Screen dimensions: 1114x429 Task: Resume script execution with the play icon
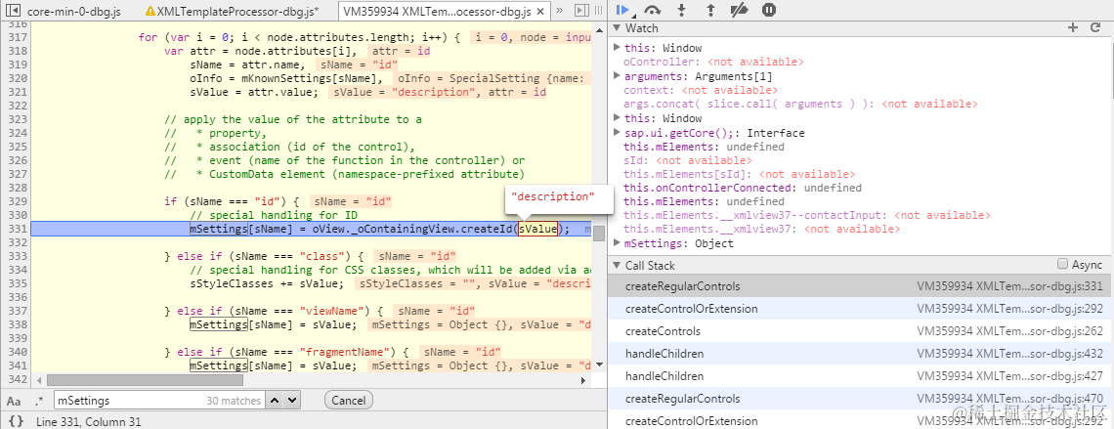point(623,10)
